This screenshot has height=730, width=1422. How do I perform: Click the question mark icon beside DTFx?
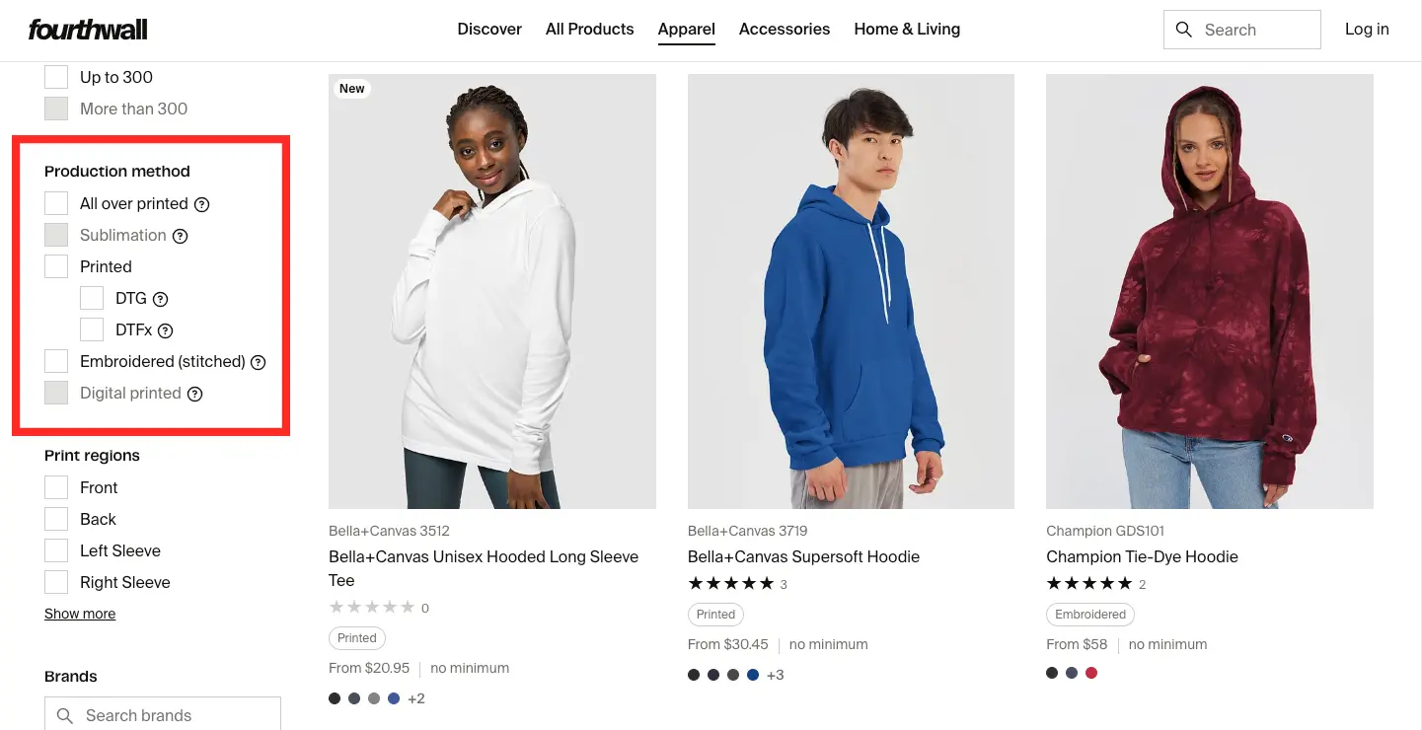click(166, 330)
